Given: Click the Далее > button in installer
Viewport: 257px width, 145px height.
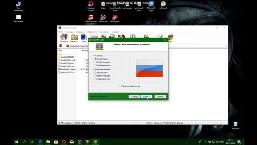Looking at the screenshot, I should (147, 97).
